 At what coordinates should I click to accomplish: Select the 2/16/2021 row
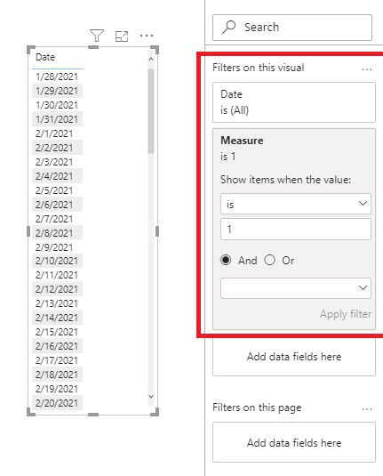click(57, 346)
